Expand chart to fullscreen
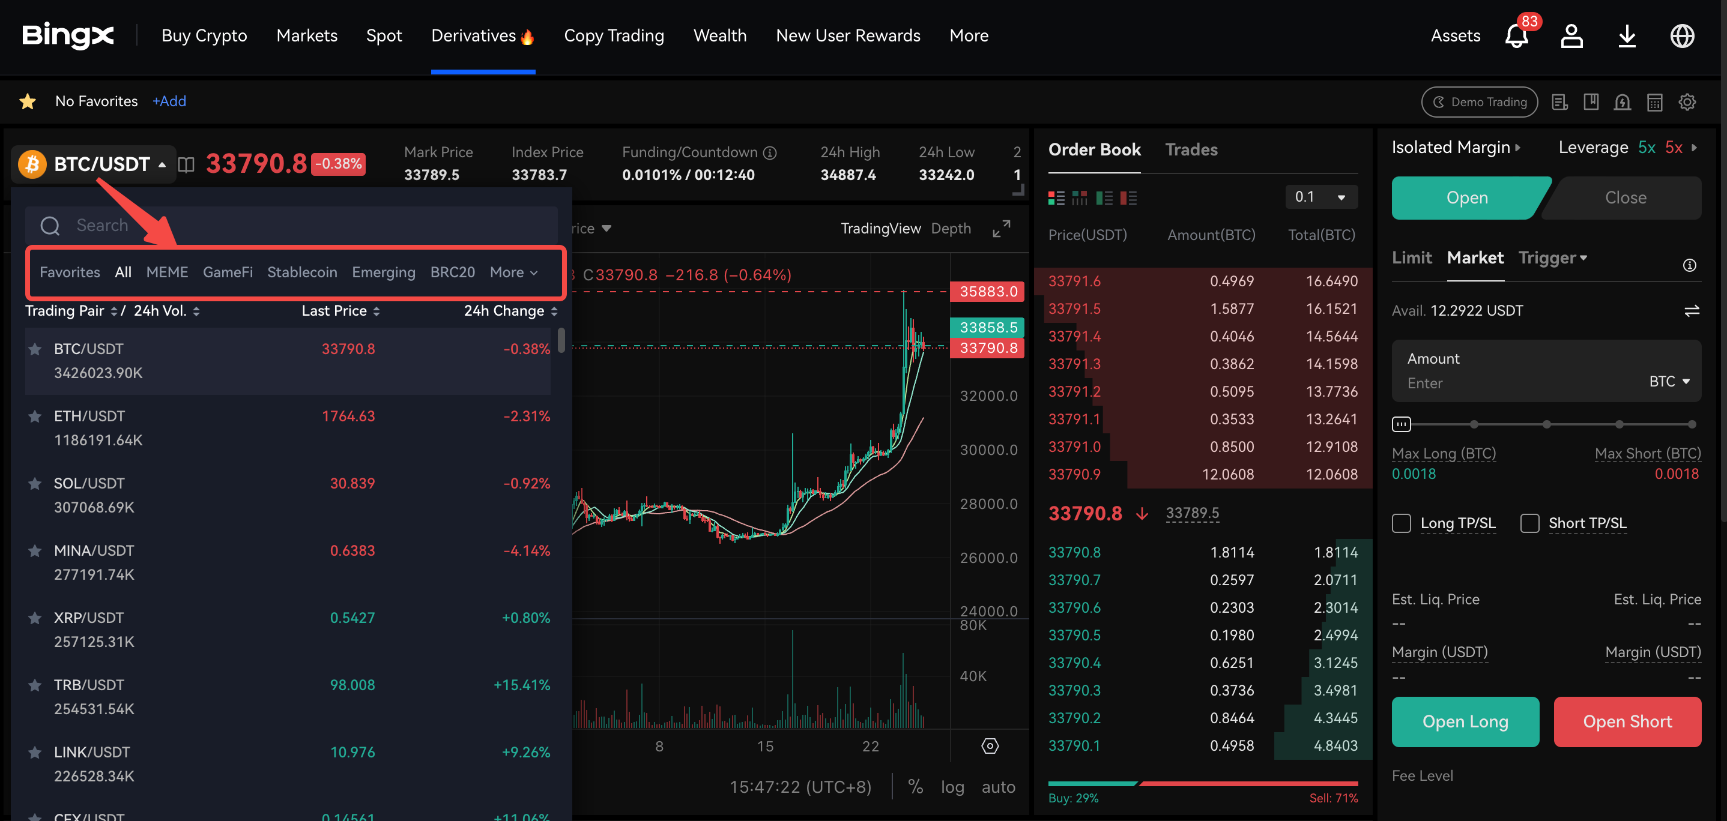The image size is (1727, 821). tap(1001, 229)
